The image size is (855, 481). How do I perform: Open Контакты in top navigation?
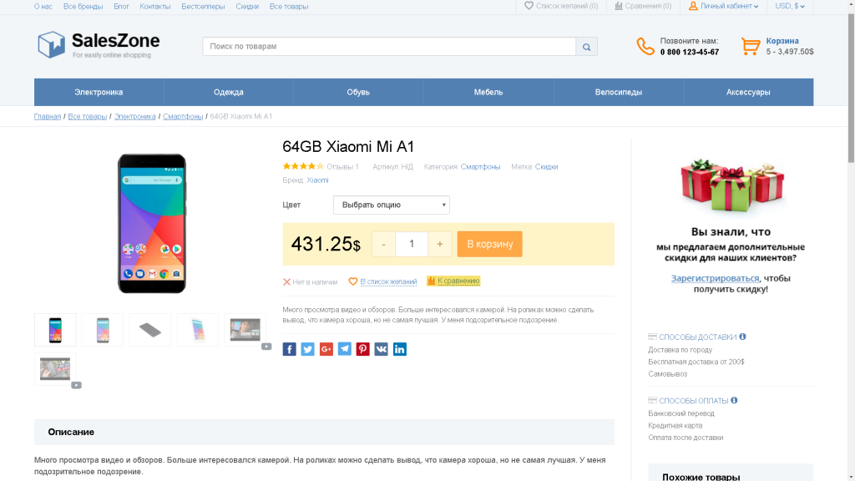coord(154,7)
